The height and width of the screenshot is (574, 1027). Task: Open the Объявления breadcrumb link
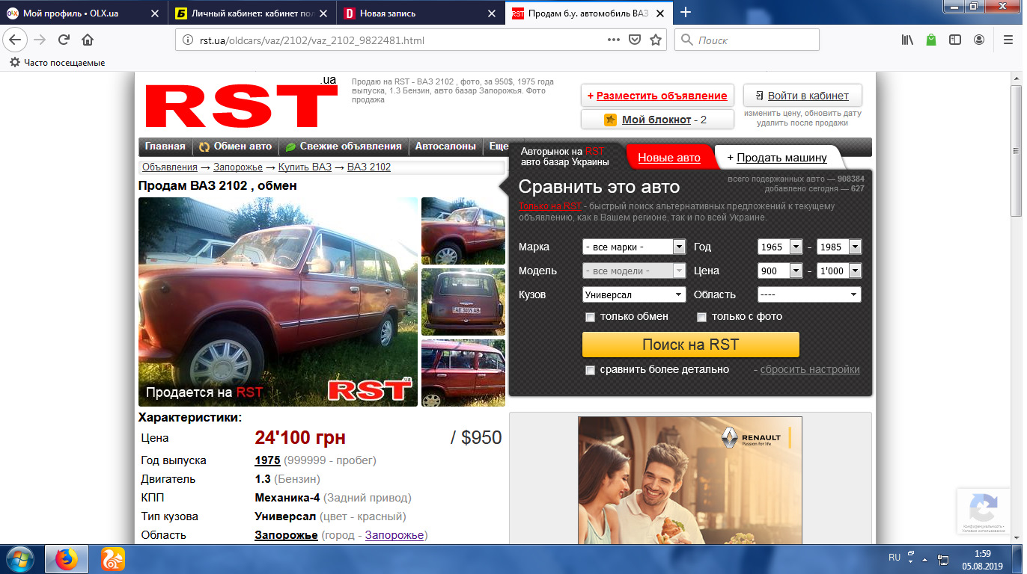pyautogui.click(x=170, y=167)
